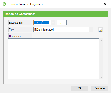
Task: Open the Executar Em date picker arrow
Action: tap(53, 23)
